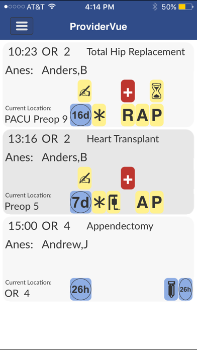Tap the small 26h badge at right

(x=185, y=289)
